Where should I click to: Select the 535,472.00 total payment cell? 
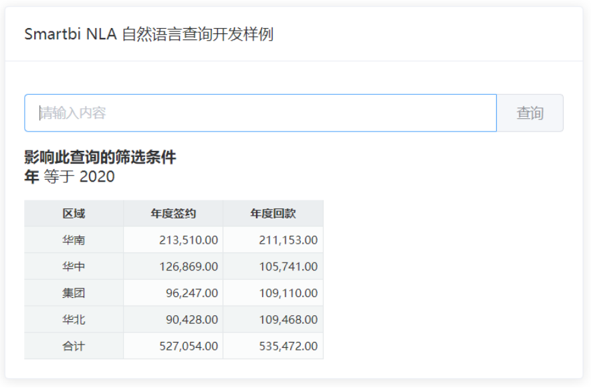273,346
